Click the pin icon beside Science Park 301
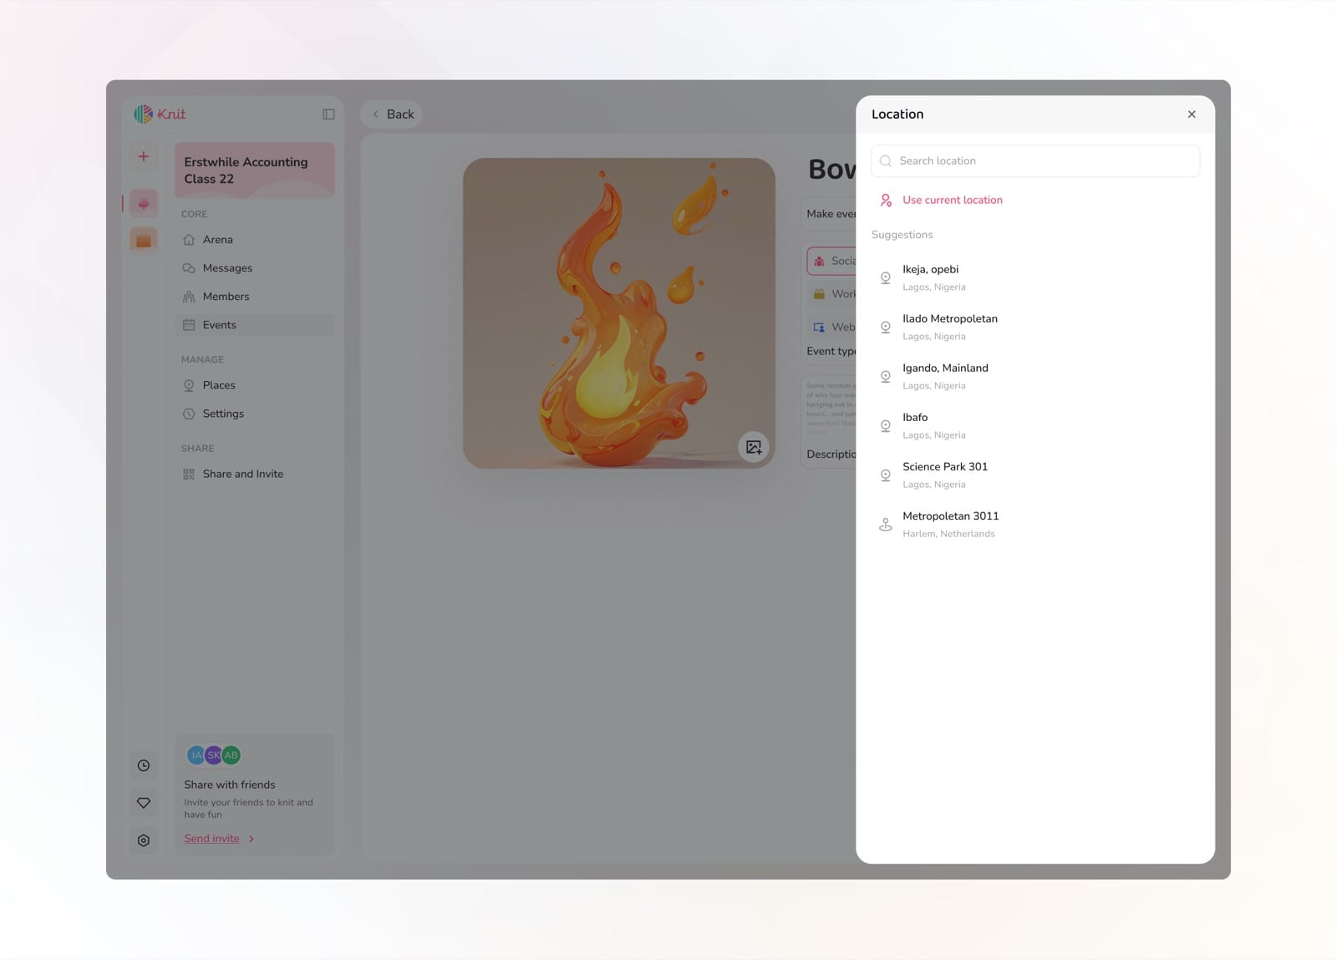 (x=886, y=475)
